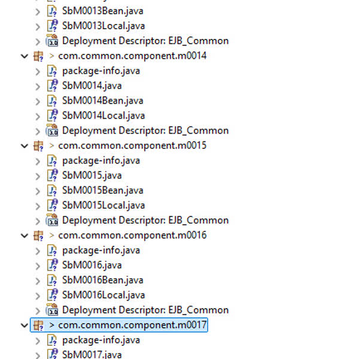This screenshot has height=359, width=359.
Task: Click the m0016 package icon
Action: [x=38, y=236]
